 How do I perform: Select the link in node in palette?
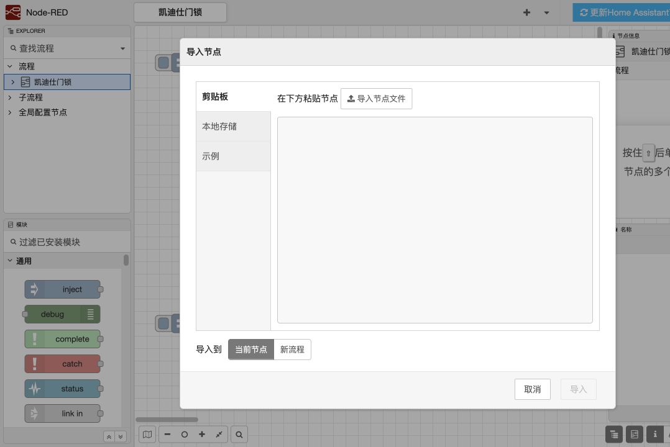[63, 413]
